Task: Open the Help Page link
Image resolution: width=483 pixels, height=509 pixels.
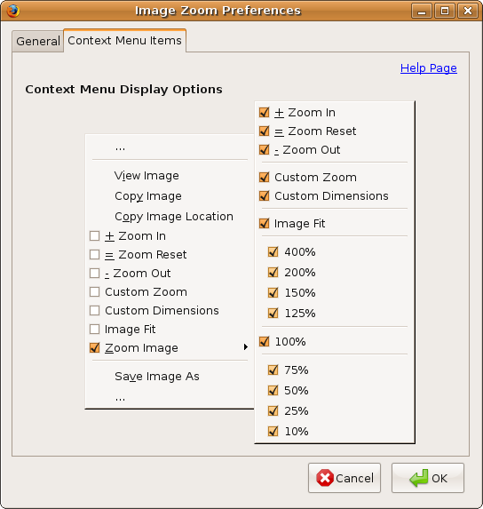Action: tap(429, 68)
